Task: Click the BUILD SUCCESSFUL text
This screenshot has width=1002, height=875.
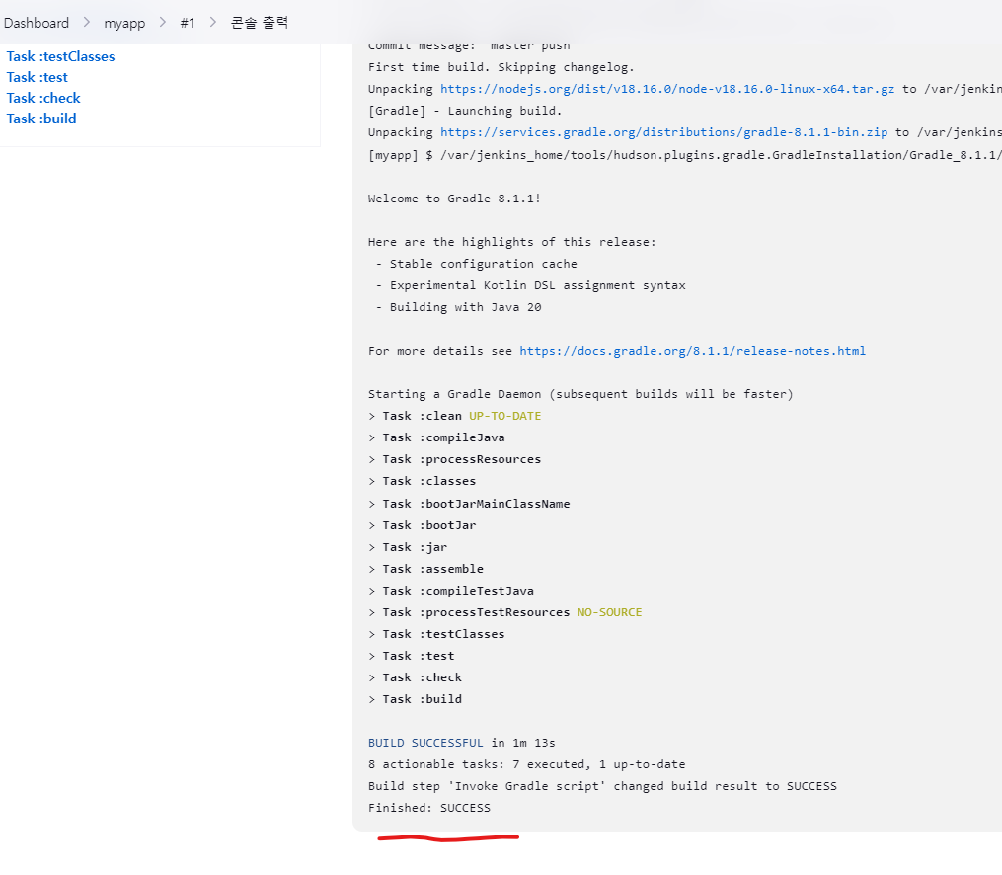Action: [x=425, y=743]
